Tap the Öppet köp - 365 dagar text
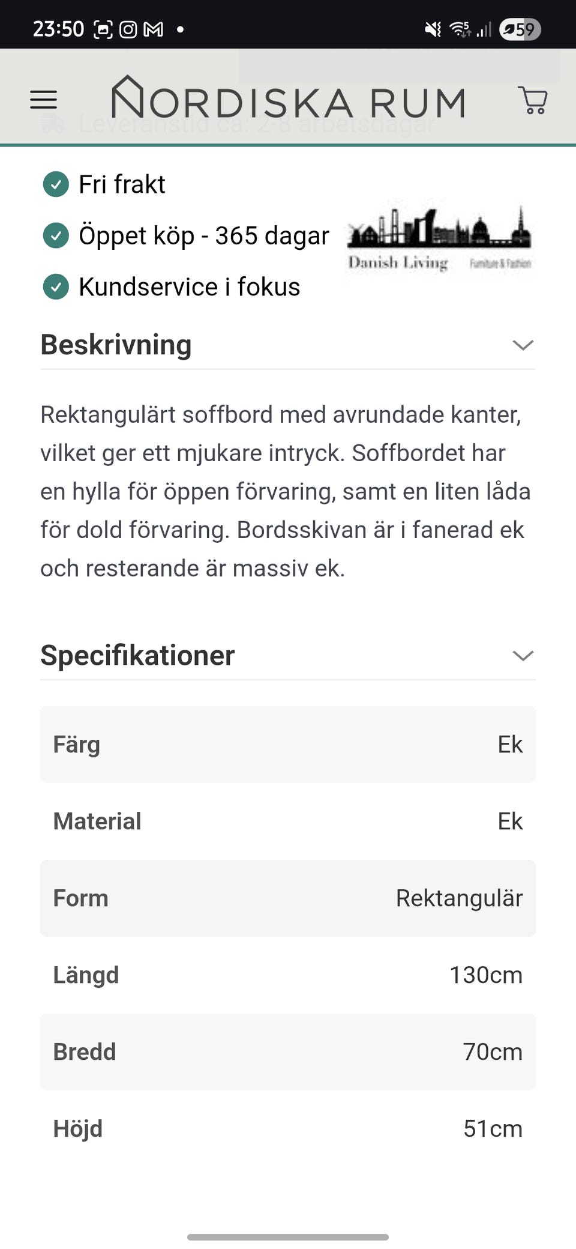Viewport: 576px width, 1249px height. coord(204,236)
